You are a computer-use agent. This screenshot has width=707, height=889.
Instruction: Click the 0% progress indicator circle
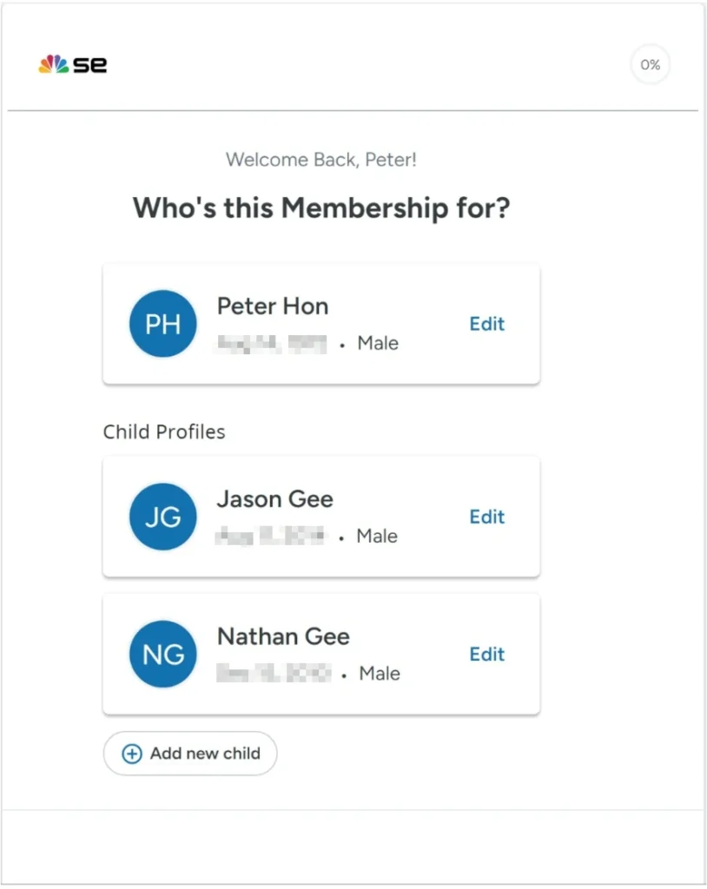(x=650, y=65)
